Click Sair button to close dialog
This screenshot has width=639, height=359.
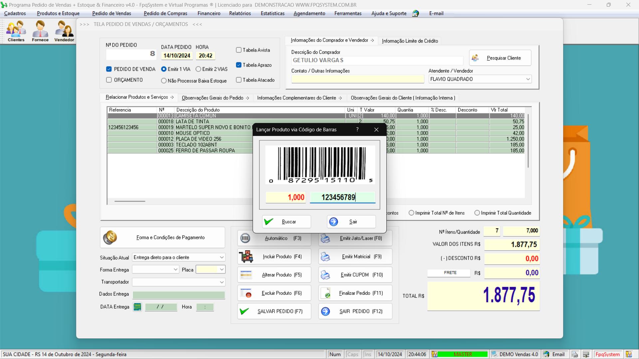click(351, 221)
